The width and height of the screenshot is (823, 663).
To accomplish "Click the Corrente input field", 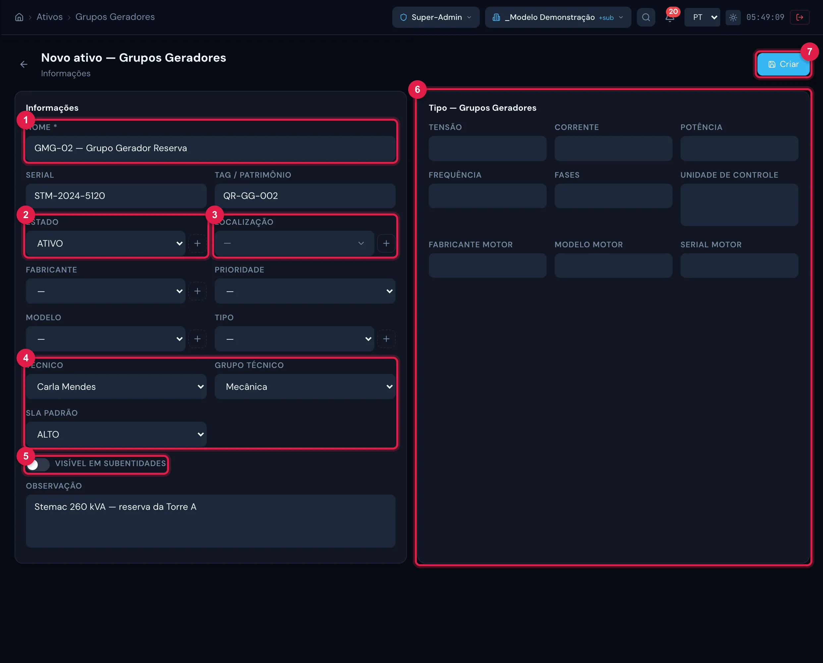I will [x=613, y=148].
